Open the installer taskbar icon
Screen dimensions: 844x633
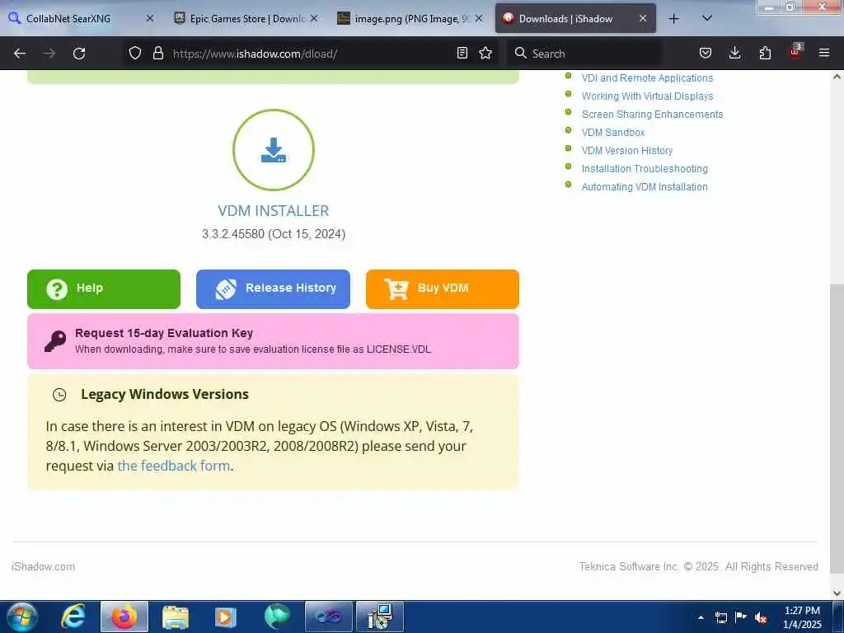379,617
